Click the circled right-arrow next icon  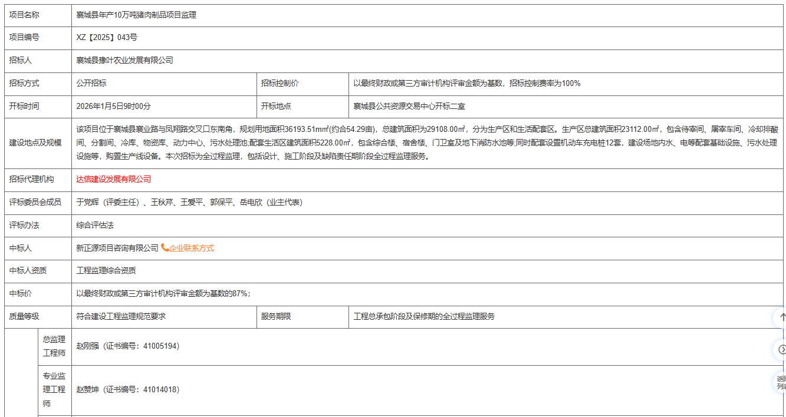coord(781,350)
